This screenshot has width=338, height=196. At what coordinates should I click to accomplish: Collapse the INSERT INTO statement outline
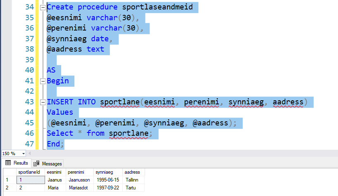click(x=42, y=102)
